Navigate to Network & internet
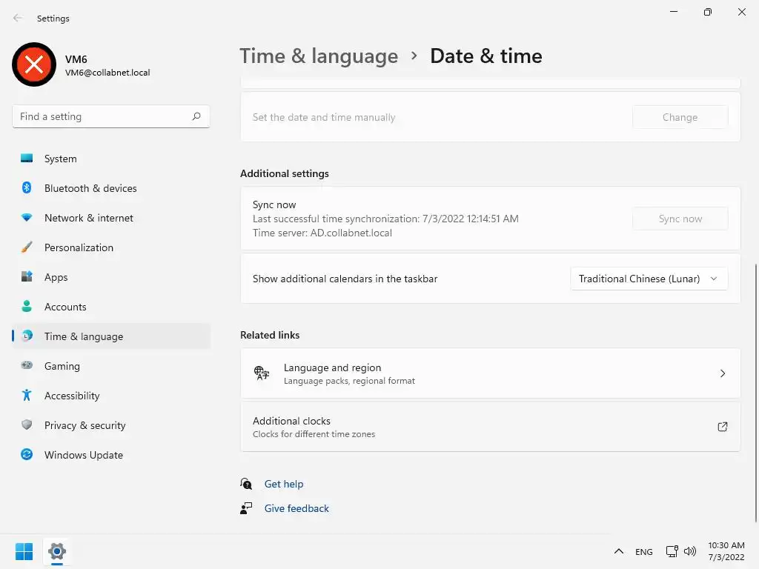Screen dimensions: 759x569 click(89, 218)
